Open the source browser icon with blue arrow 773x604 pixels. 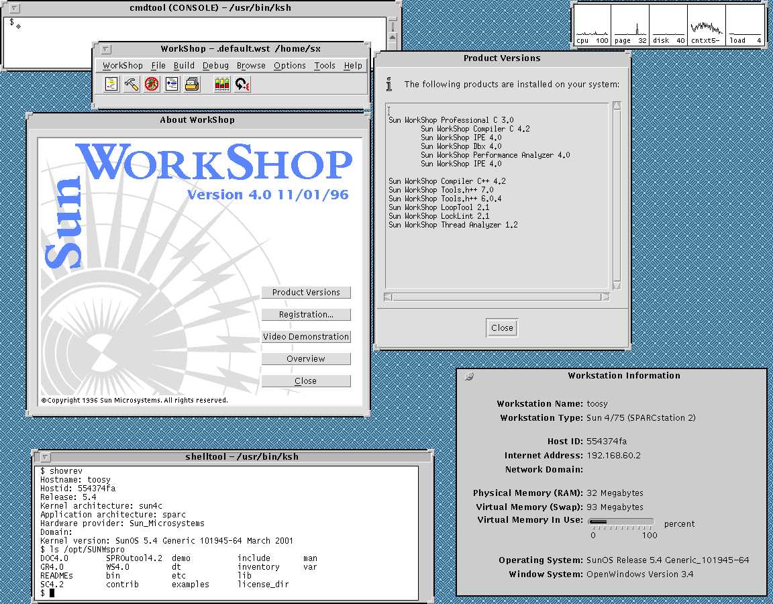172,85
